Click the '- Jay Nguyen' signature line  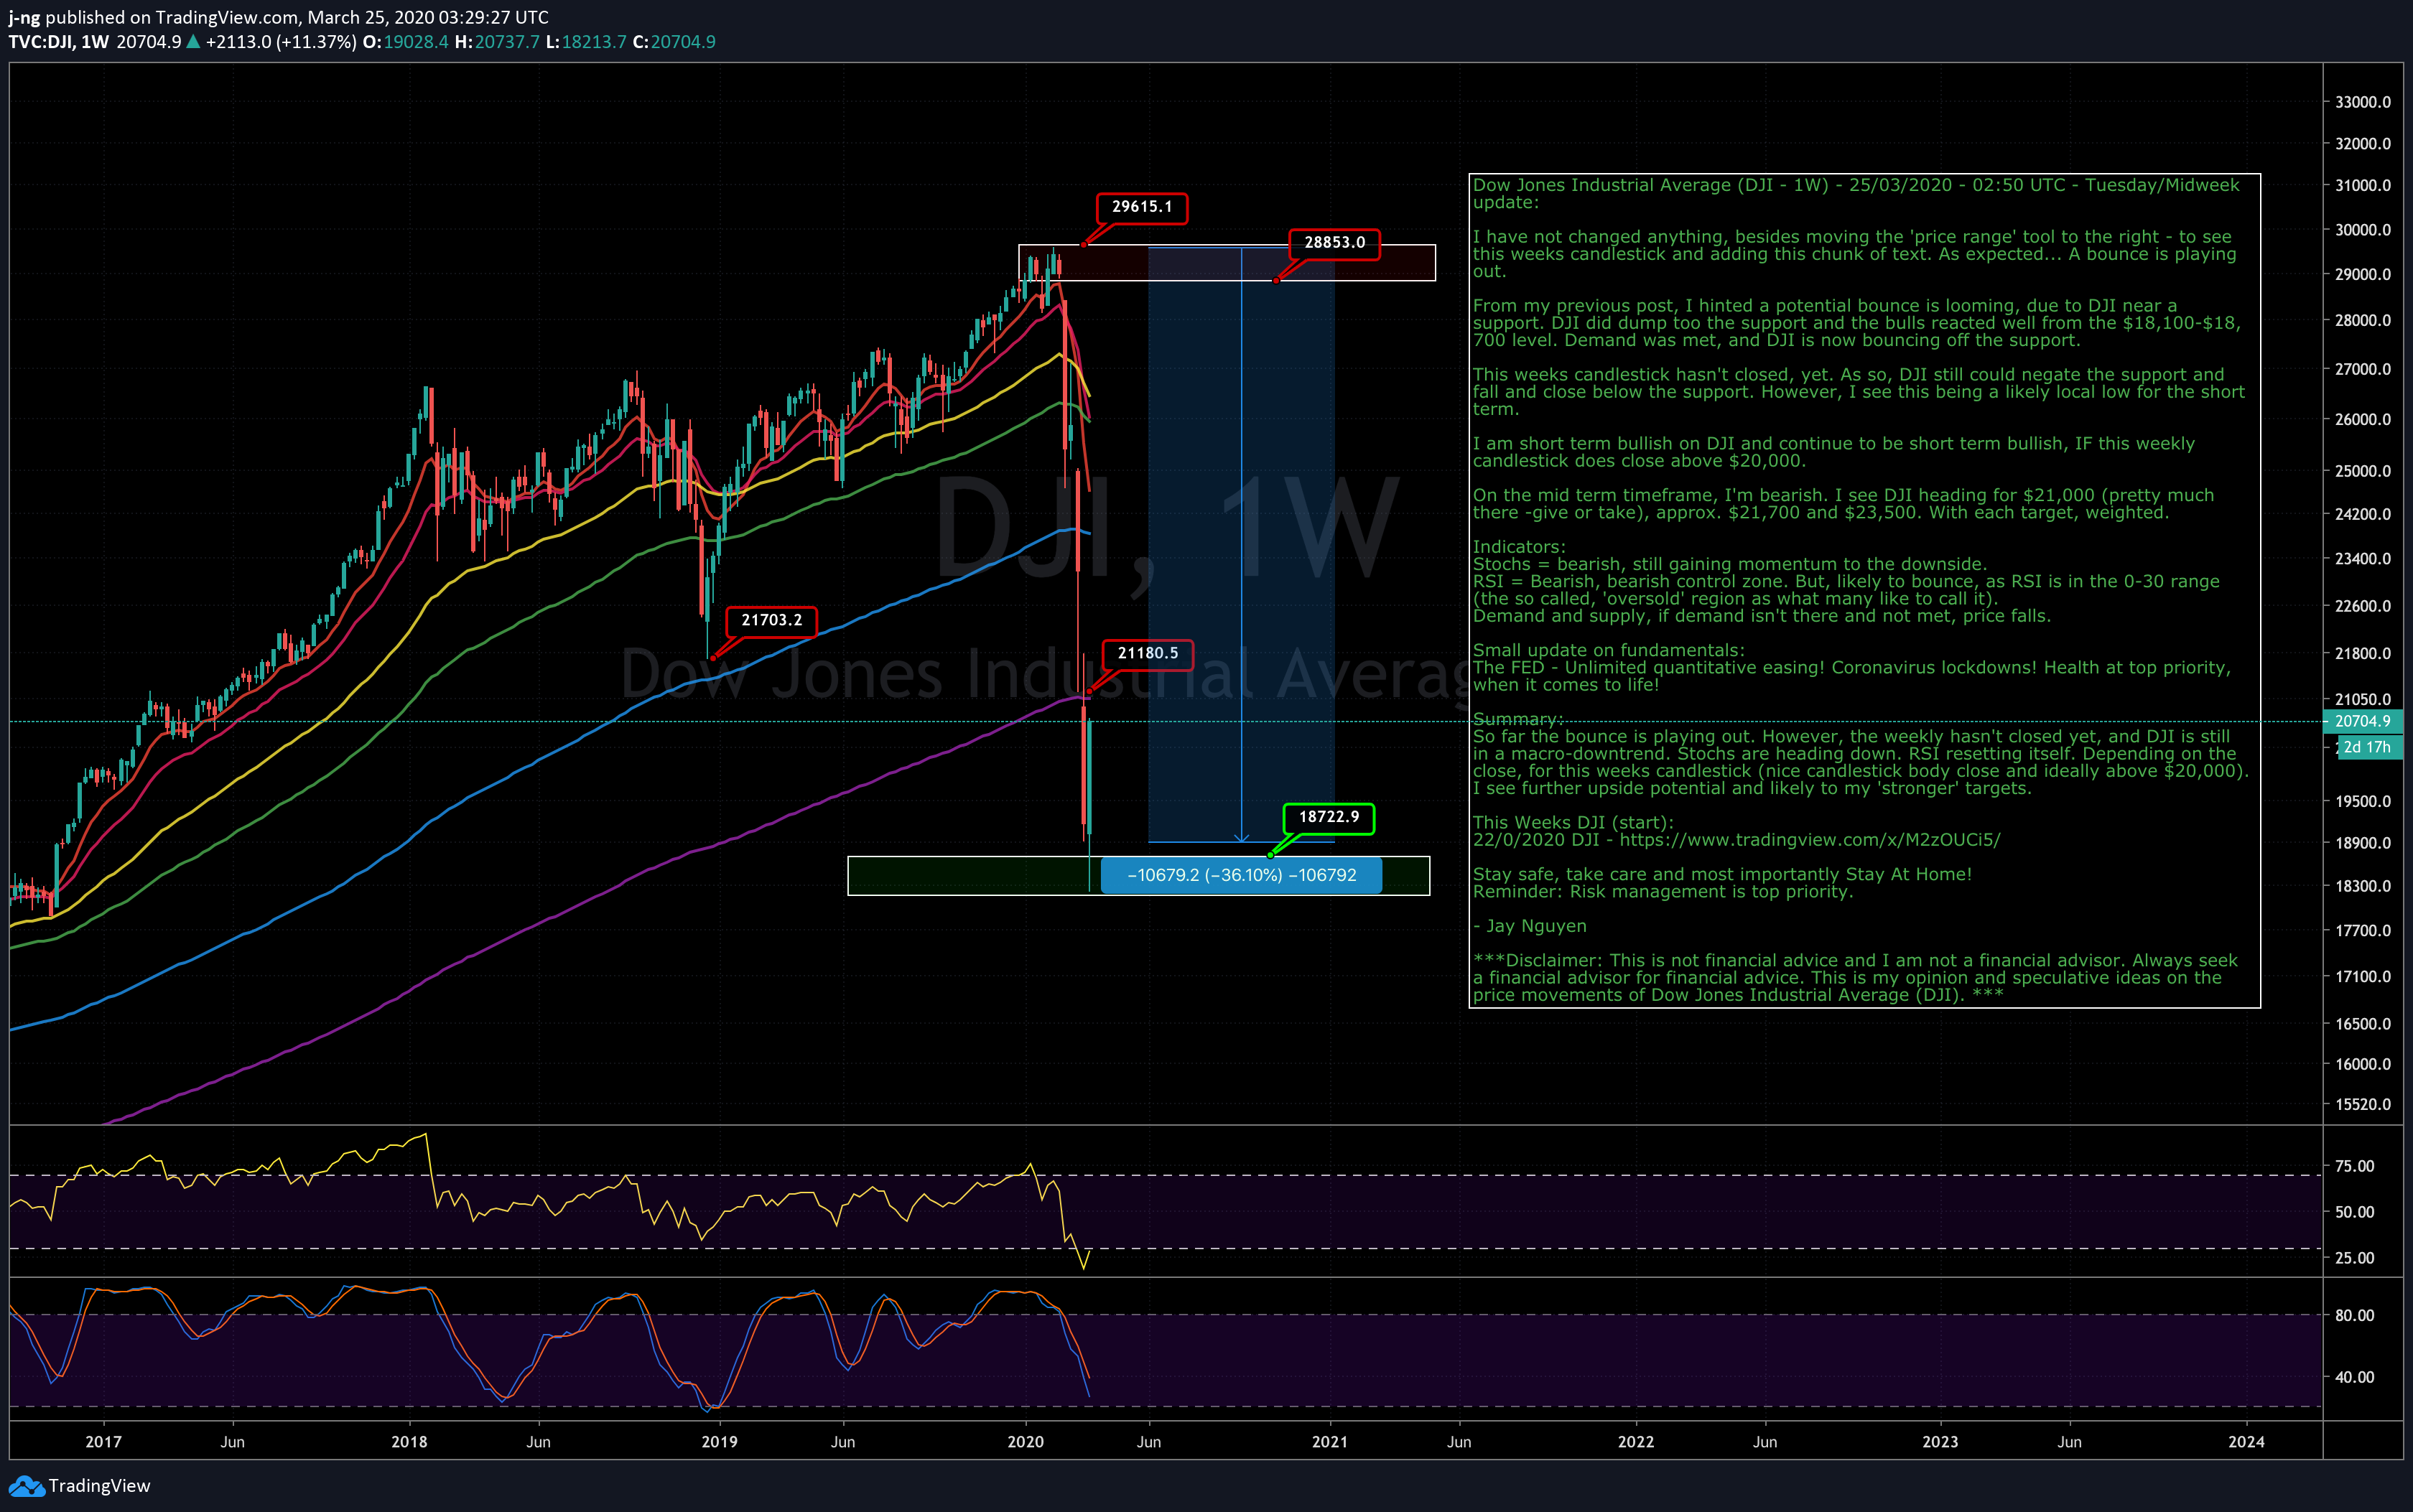pos(1530,926)
